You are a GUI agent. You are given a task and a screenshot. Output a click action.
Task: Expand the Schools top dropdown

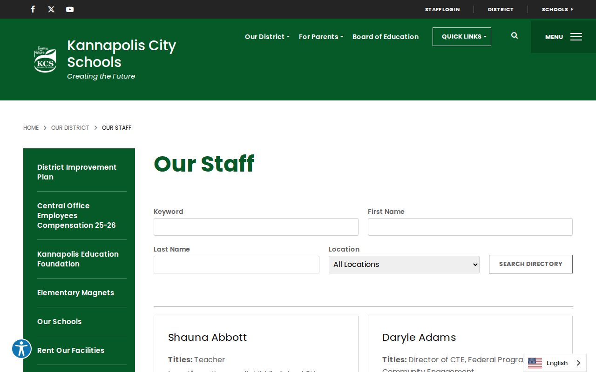click(x=557, y=9)
